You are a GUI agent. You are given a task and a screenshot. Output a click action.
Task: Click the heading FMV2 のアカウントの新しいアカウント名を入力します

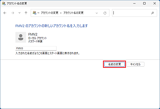pos(51,26)
